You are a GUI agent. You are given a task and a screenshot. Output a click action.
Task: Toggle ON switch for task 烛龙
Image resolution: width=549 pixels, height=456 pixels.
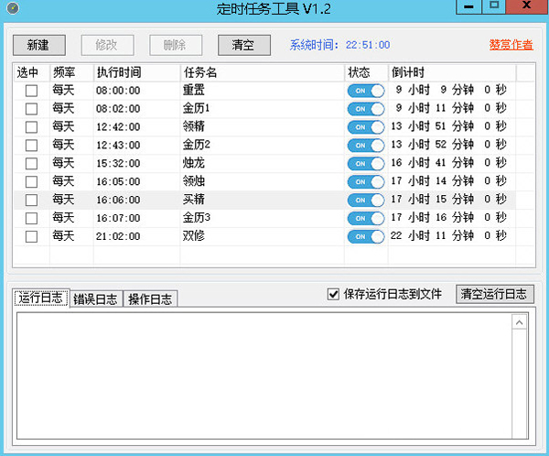pos(366,164)
